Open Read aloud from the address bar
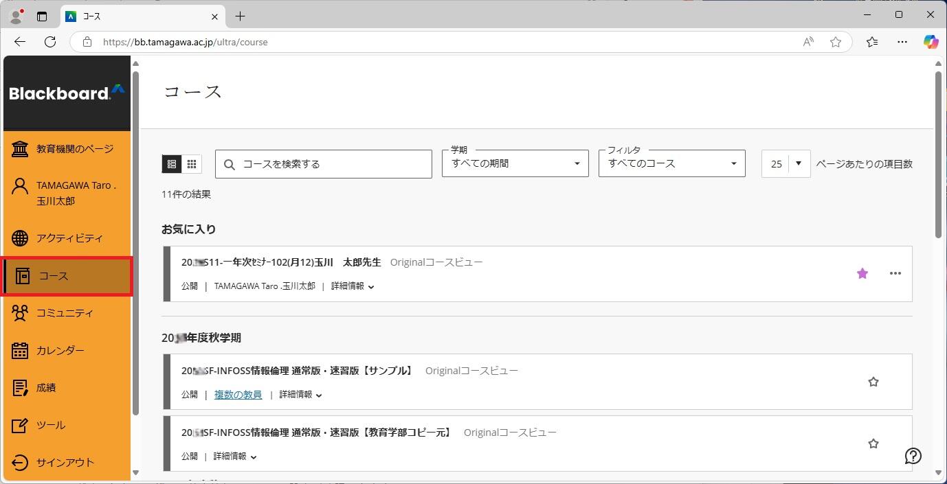Viewport: 947px width, 484px height. [x=808, y=42]
